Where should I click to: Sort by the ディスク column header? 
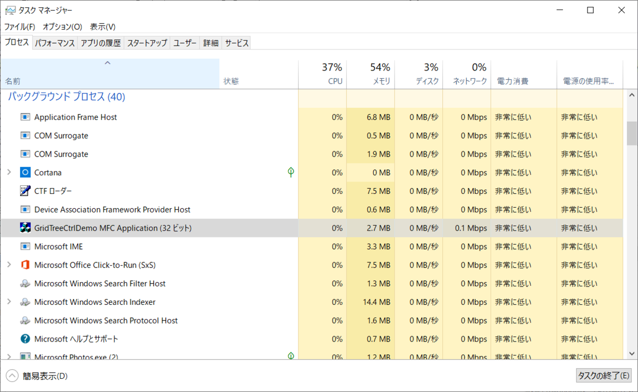click(x=419, y=74)
